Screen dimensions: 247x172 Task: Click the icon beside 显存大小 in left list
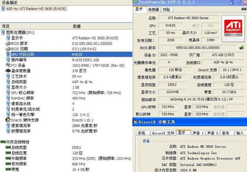coord(8,87)
